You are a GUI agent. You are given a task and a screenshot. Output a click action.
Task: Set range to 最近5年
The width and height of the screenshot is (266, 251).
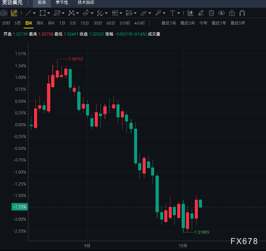[x=238, y=23]
